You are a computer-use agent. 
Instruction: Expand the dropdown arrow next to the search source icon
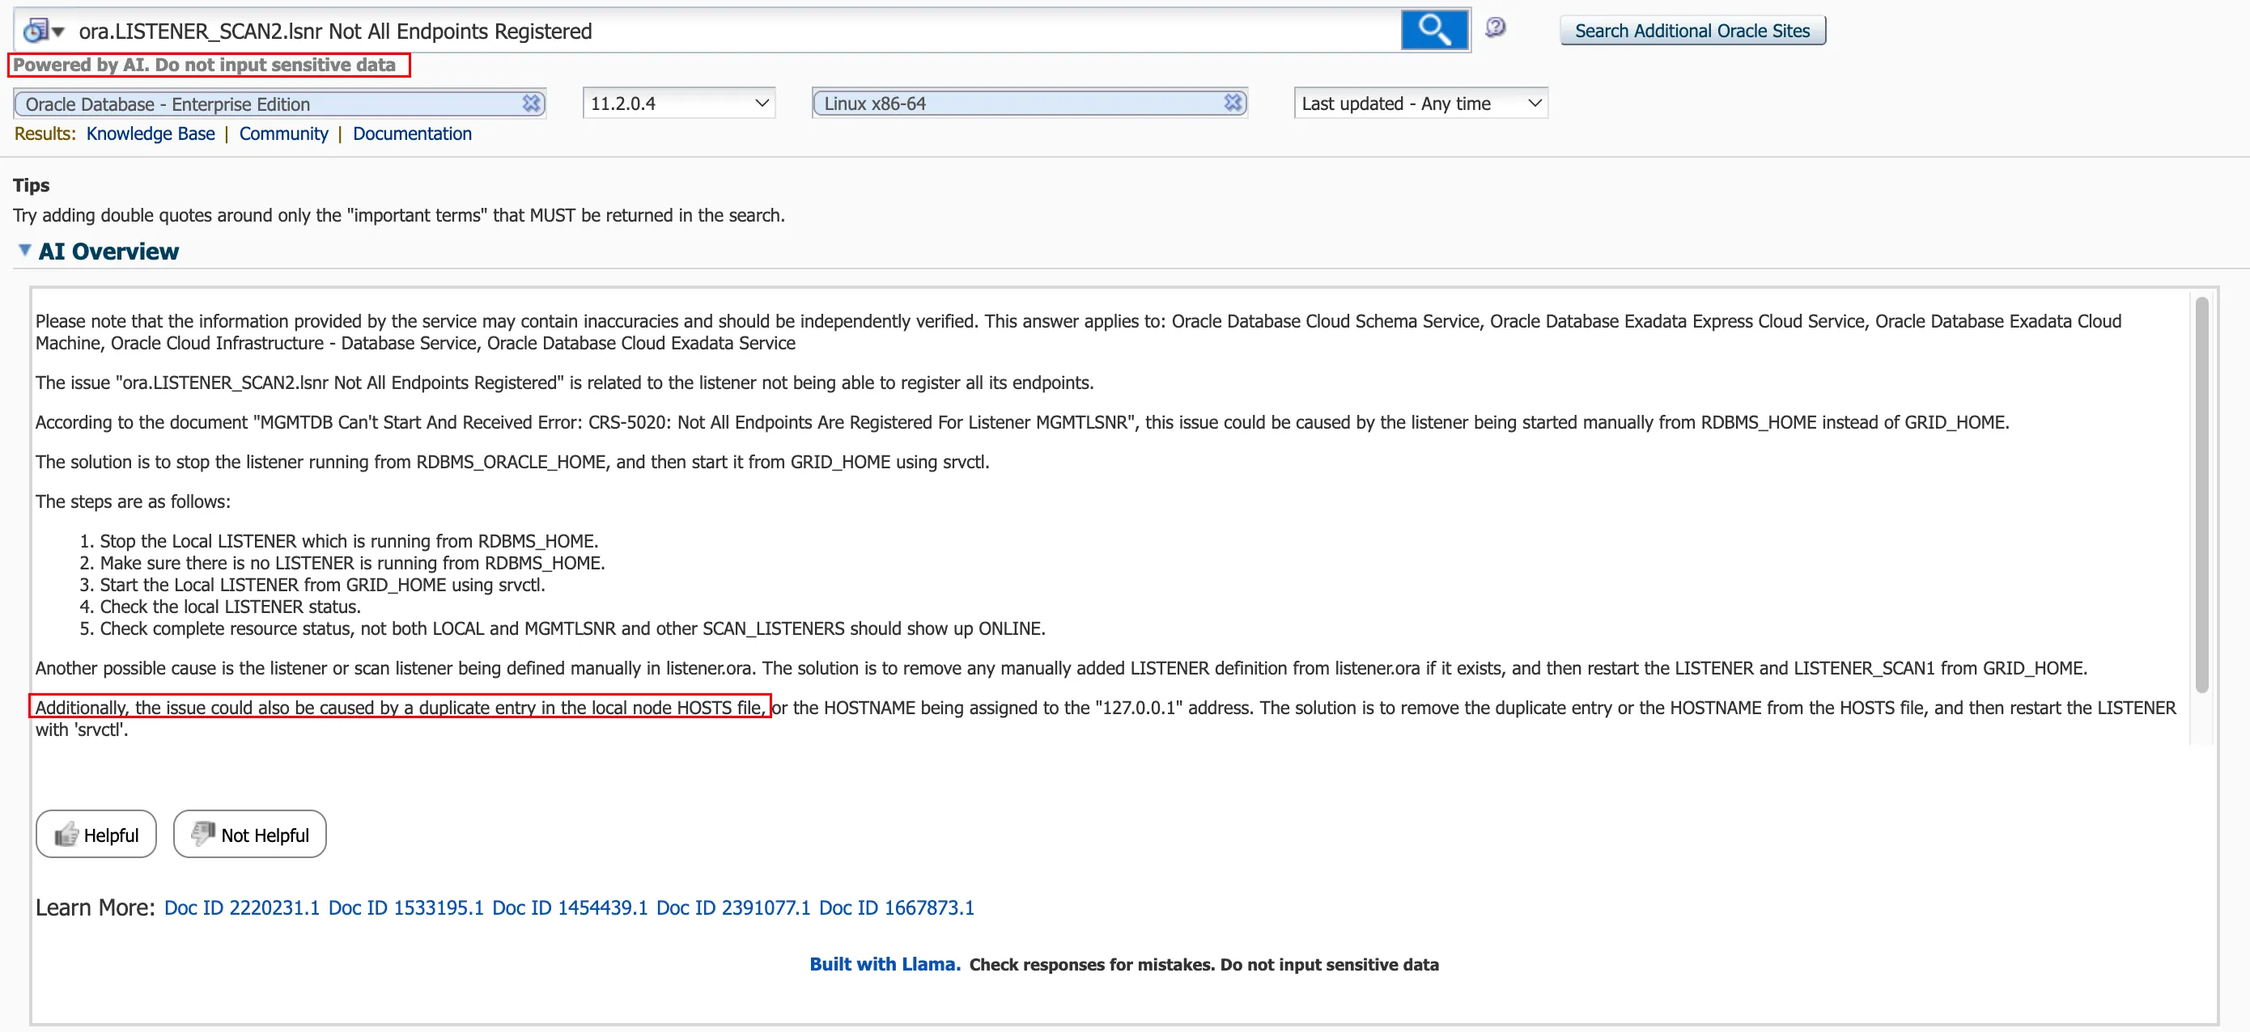pyautogui.click(x=57, y=31)
